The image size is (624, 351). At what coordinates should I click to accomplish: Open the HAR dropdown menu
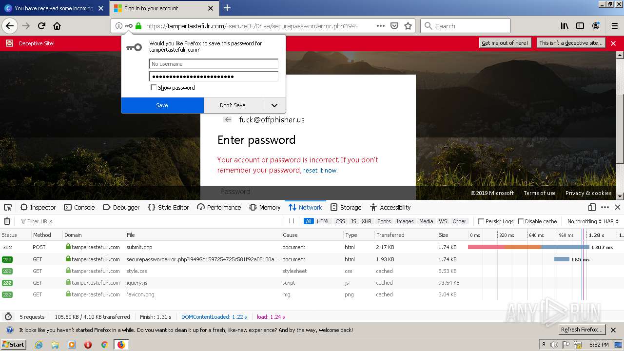point(611,221)
